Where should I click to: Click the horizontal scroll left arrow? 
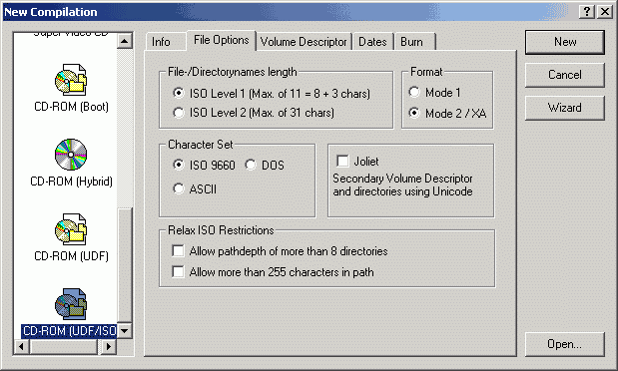point(22,347)
